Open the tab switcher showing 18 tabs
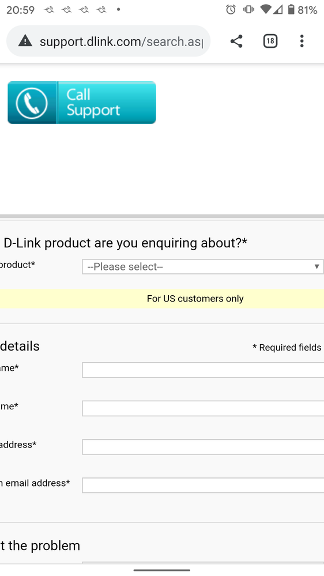324x576 pixels. [x=270, y=41]
